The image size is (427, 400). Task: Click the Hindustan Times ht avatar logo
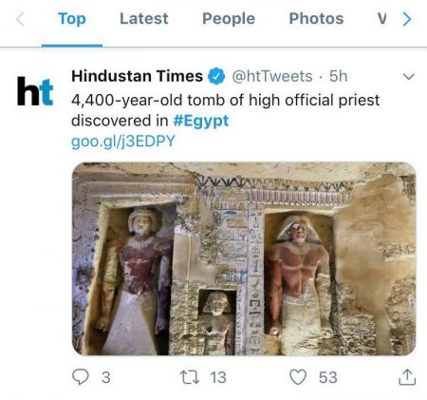tap(35, 91)
